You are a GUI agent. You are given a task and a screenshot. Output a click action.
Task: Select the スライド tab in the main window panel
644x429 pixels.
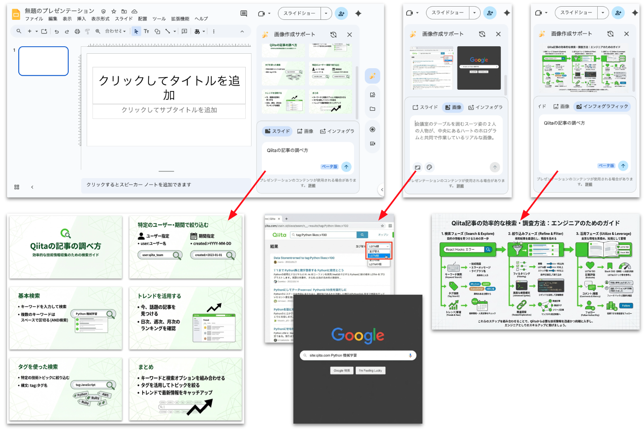point(277,131)
